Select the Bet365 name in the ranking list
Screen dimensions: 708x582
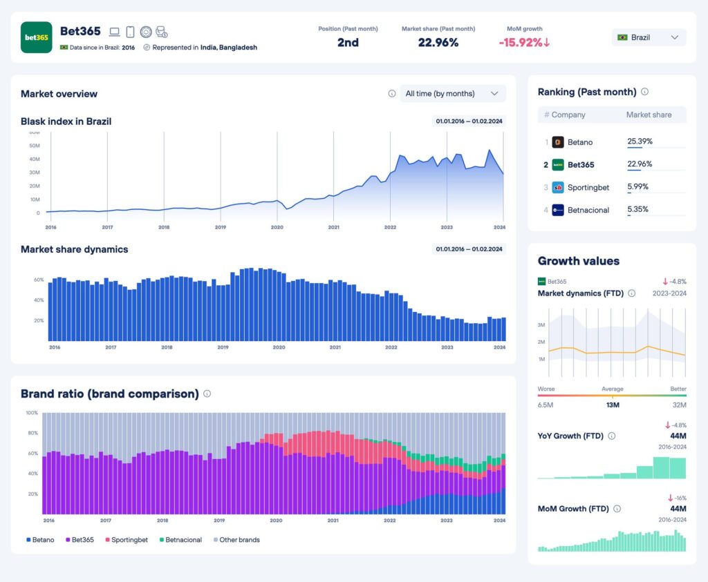(x=581, y=165)
